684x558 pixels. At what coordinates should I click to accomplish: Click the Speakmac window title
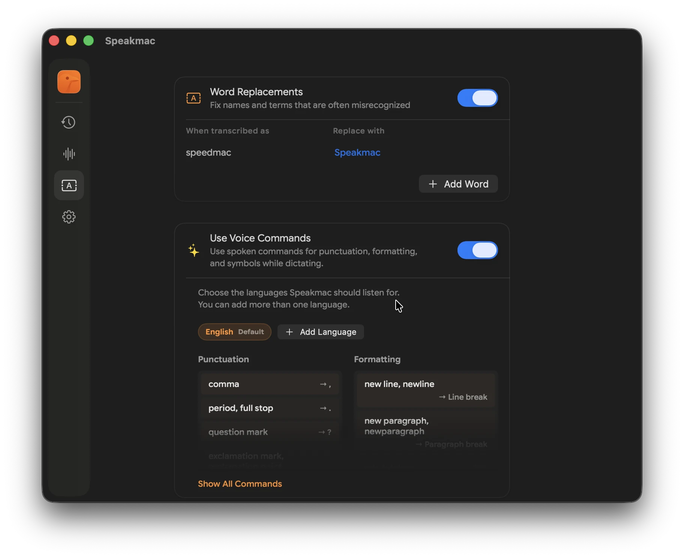[x=130, y=41]
